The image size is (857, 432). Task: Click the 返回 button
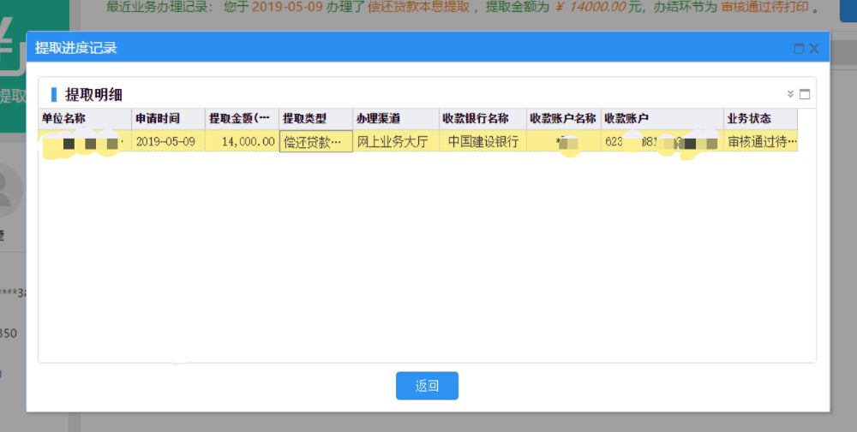click(x=427, y=386)
